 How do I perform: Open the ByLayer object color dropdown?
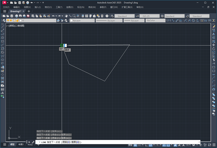[x=82, y=21]
